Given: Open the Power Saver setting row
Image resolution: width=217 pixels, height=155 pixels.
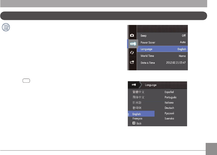Looking at the screenshot, I should 162,42.
